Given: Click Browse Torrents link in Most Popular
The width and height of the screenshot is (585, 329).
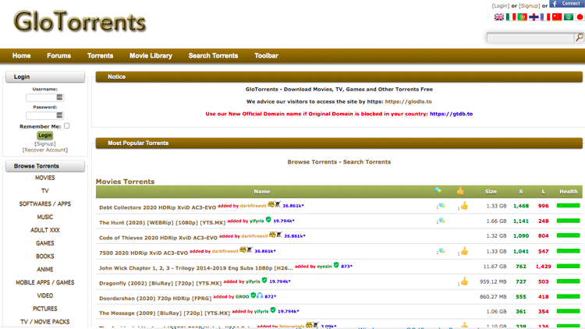Looking at the screenshot, I should click(312, 162).
